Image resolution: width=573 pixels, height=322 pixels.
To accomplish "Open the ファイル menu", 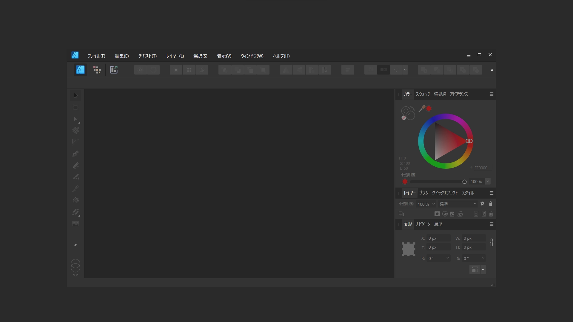I will tap(96, 56).
